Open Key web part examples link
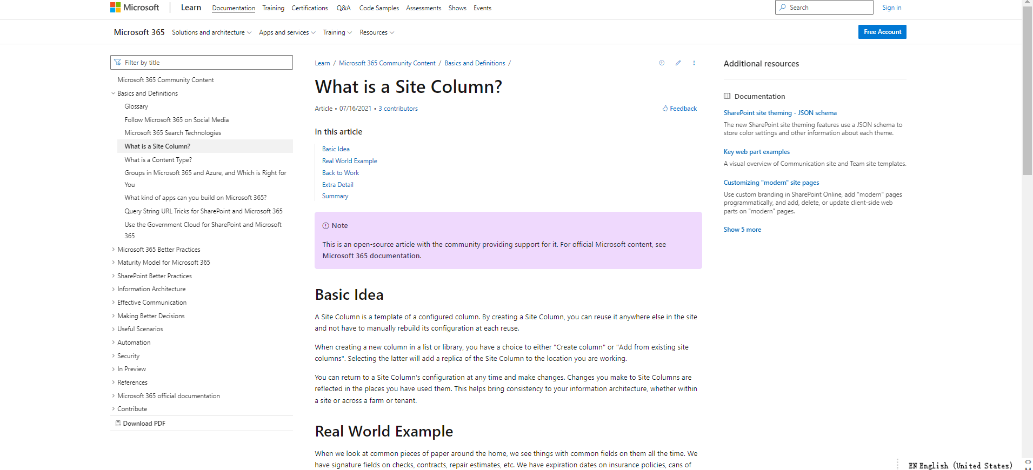The width and height of the screenshot is (1033, 470). coord(757,152)
